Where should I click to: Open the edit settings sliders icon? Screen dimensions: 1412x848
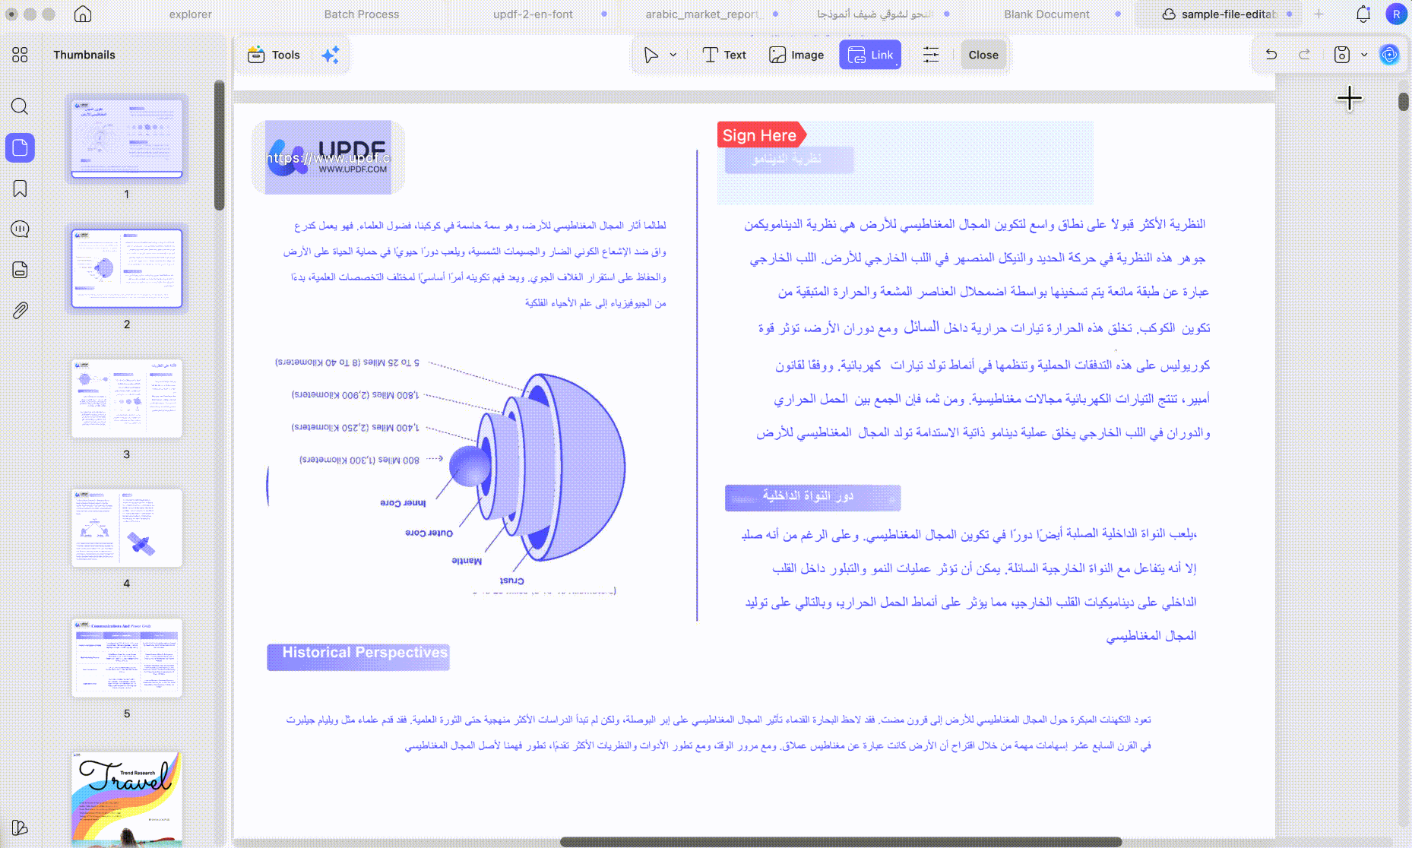[x=931, y=55]
